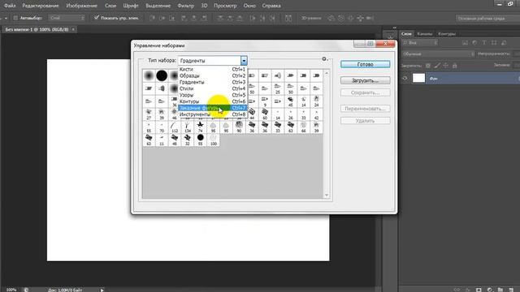Click the Переименовать... button
Image resolution: width=520 pixels, height=292 pixels.
pyautogui.click(x=365, y=109)
